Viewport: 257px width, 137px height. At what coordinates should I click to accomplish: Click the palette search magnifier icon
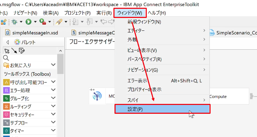pyautogui.click(x=6, y=58)
